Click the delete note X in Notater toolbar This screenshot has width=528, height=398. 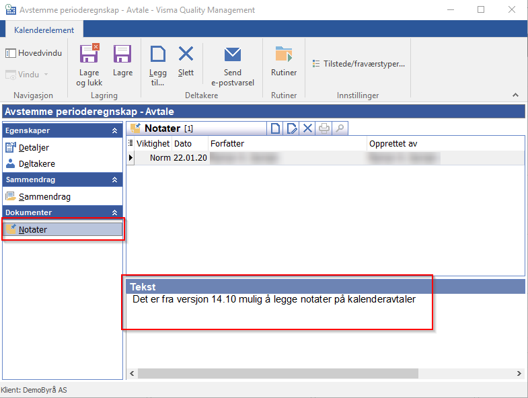(307, 128)
